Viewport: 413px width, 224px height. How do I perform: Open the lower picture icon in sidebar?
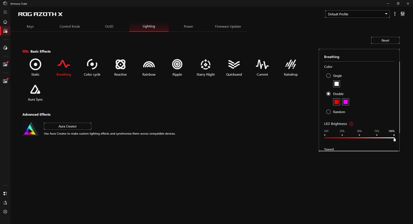click(x=5, y=81)
